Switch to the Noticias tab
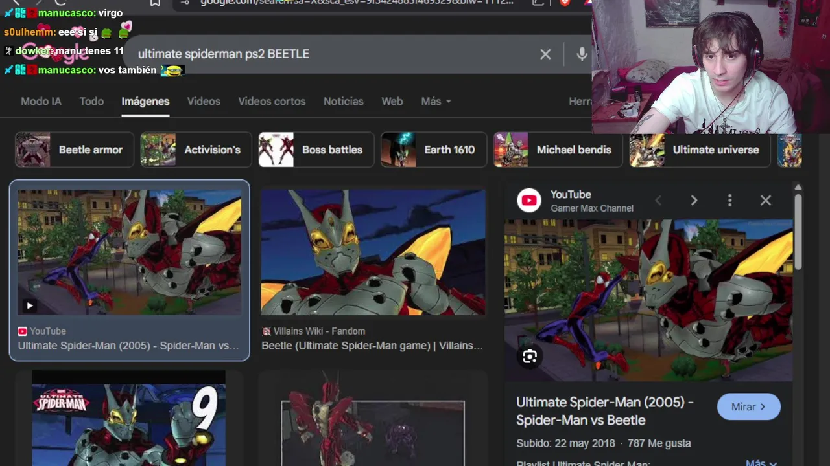The image size is (830, 466). click(343, 102)
